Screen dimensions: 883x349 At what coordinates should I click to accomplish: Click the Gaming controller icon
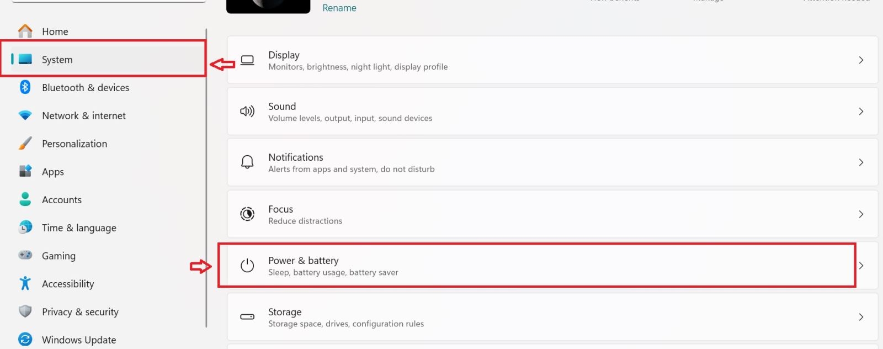click(x=25, y=255)
